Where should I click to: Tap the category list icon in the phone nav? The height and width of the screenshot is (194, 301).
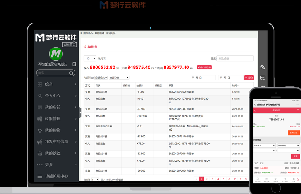coord(266,179)
